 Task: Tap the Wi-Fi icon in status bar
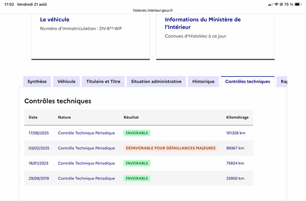[276, 4]
